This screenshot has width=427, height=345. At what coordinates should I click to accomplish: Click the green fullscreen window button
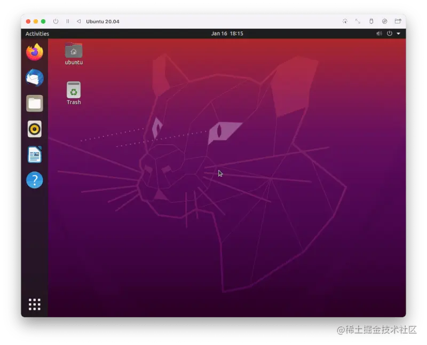(43, 21)
